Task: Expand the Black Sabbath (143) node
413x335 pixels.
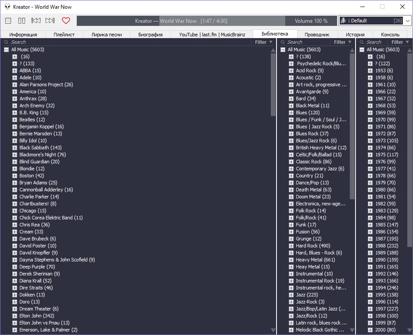Action: [15, 148]
